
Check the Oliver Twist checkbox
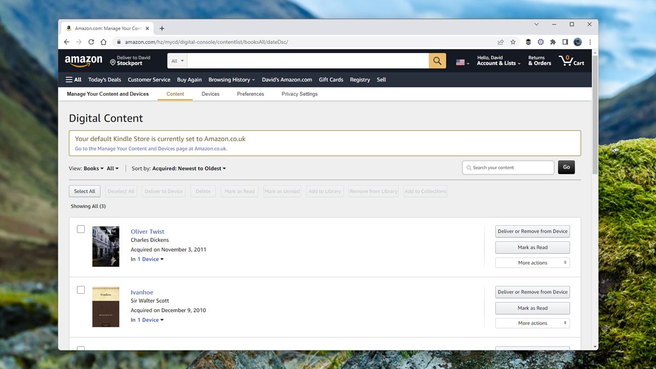click(x=80, y=229)
